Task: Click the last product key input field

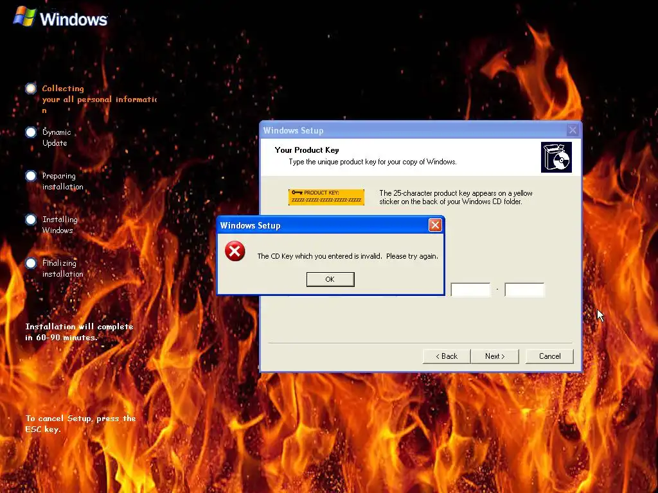Action: 524,290
